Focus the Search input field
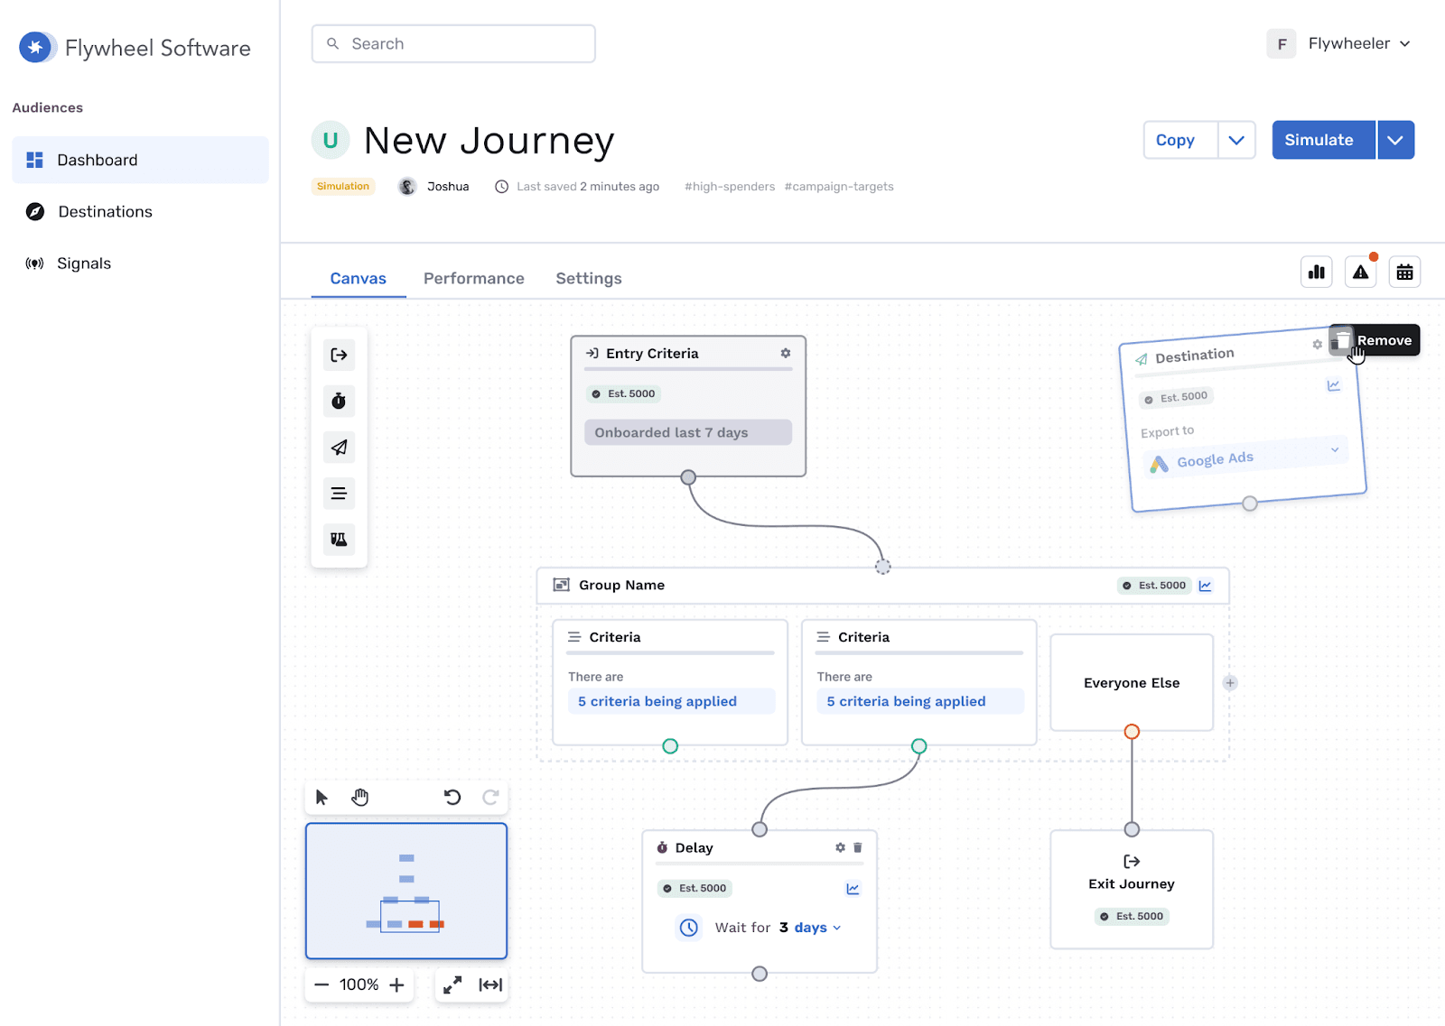1445x1026 pixels. click(453, 43)
